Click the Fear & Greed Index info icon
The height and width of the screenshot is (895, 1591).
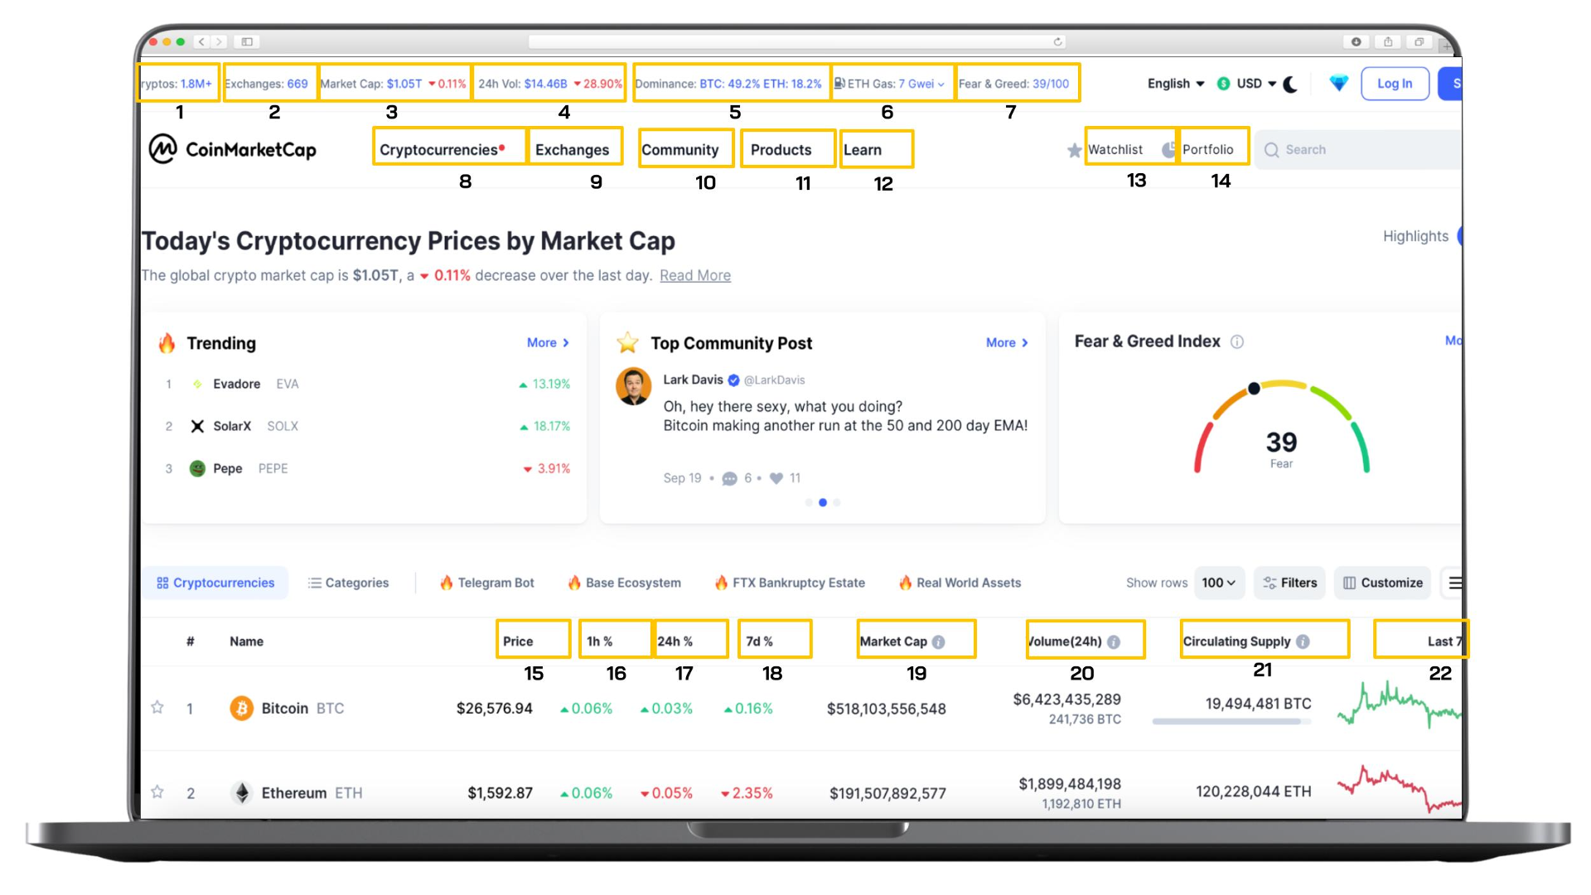1236,341
